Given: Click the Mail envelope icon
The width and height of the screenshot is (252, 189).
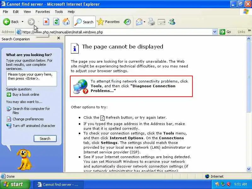Looking at the screenshot, I should 139,22.
